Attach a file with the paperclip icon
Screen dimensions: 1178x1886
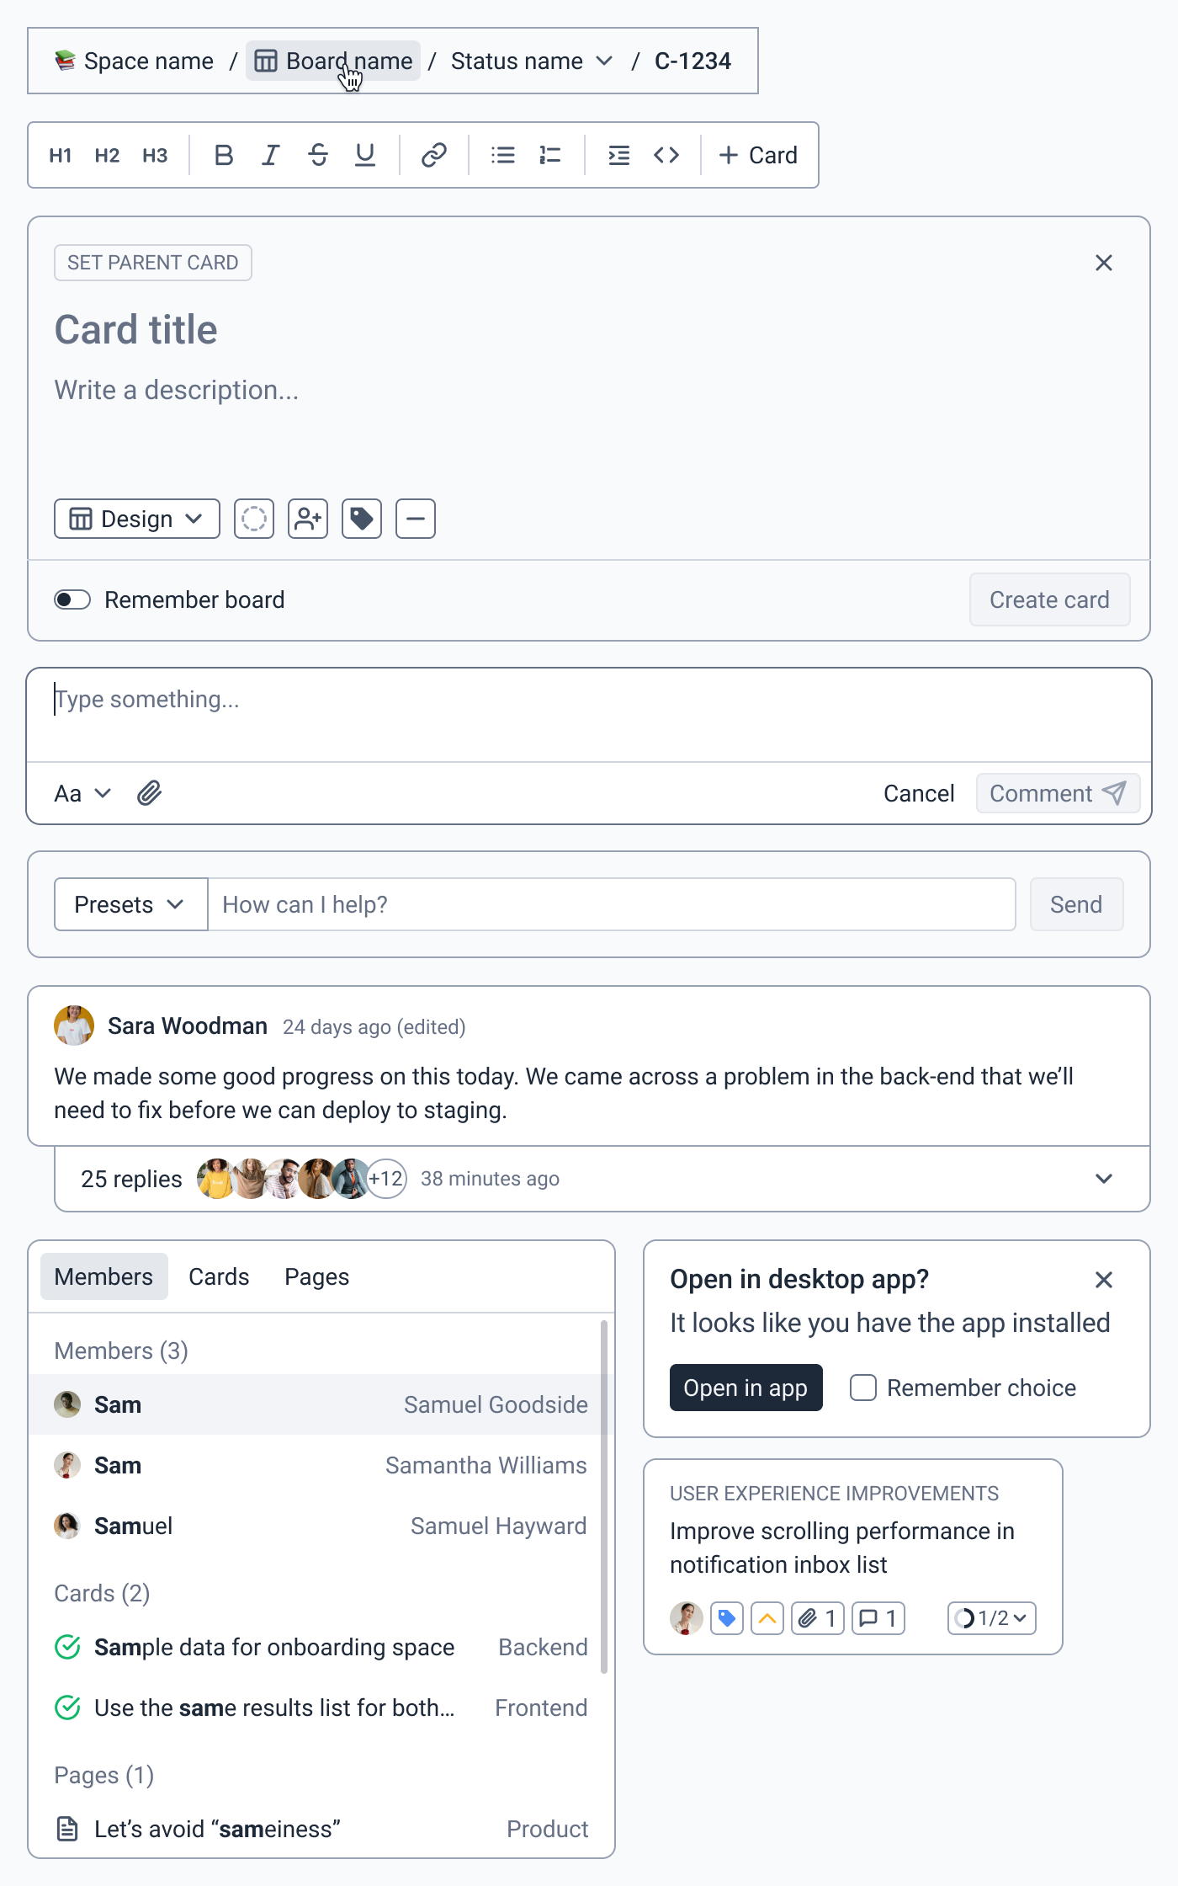click(150, 793)
